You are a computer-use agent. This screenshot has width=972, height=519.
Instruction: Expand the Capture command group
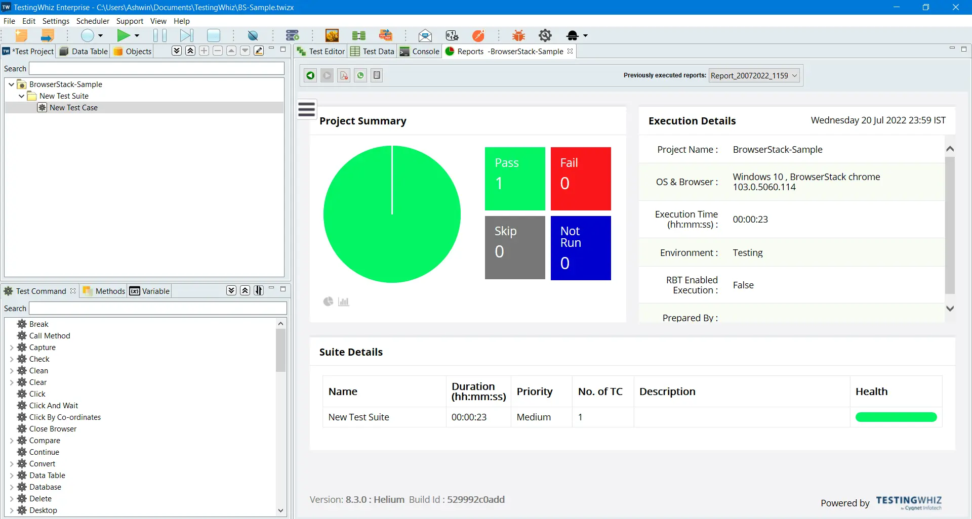[x=11, y=348]
